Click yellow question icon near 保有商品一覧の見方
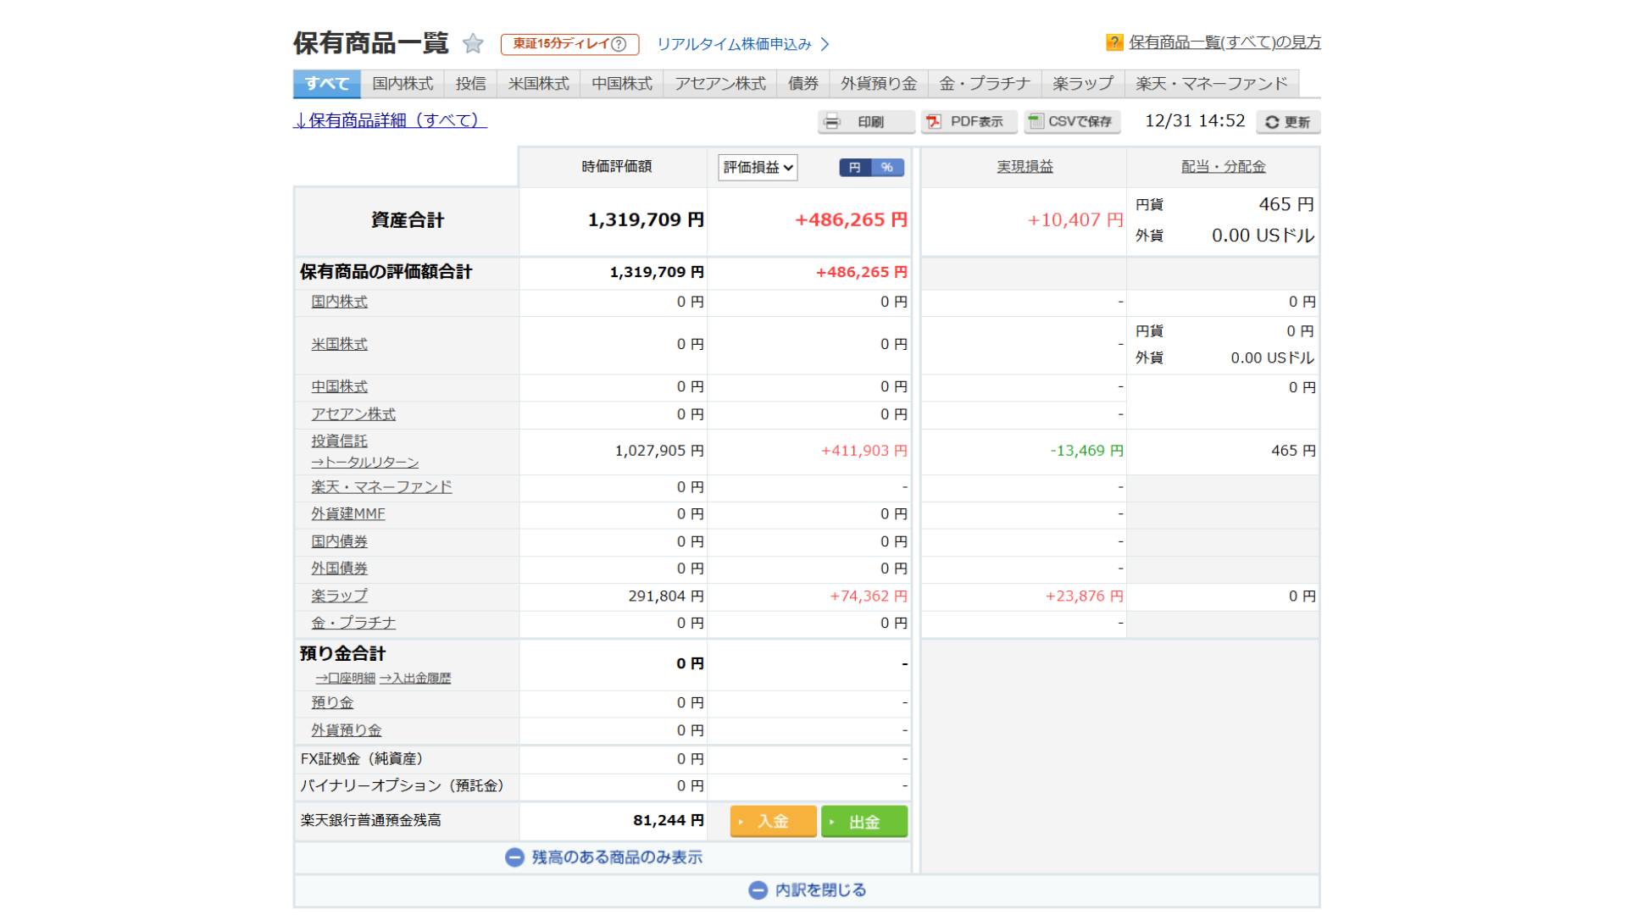This screenshot has height=915, width=1627. click(1114, 42)
